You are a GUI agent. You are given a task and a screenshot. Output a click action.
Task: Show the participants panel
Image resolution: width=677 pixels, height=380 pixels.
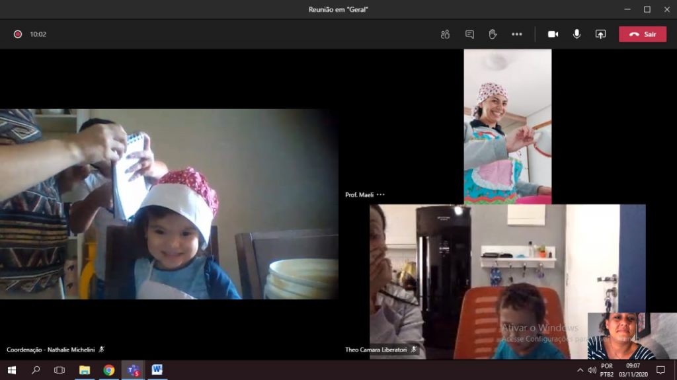click(445, 34)
